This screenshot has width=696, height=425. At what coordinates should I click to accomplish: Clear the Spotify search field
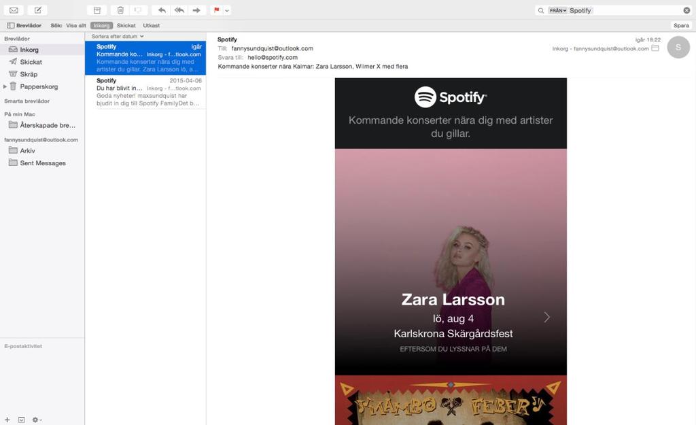click(x=686, y=10)
